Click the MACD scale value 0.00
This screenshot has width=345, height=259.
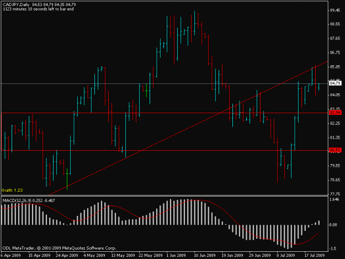point(333,225)
